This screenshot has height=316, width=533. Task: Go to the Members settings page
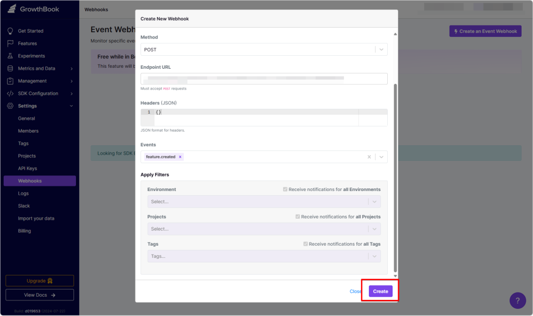(x=28, y=131)
